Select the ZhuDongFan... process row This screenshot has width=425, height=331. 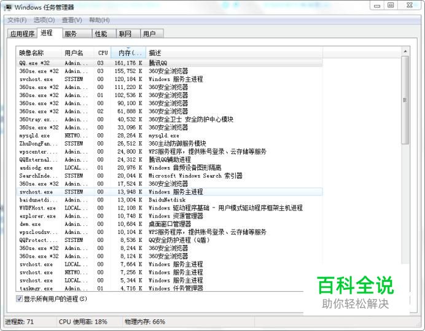(170, 144)
